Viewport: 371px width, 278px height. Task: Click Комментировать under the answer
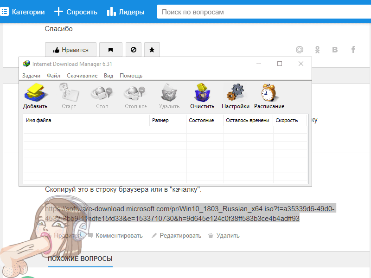[115, 236]
